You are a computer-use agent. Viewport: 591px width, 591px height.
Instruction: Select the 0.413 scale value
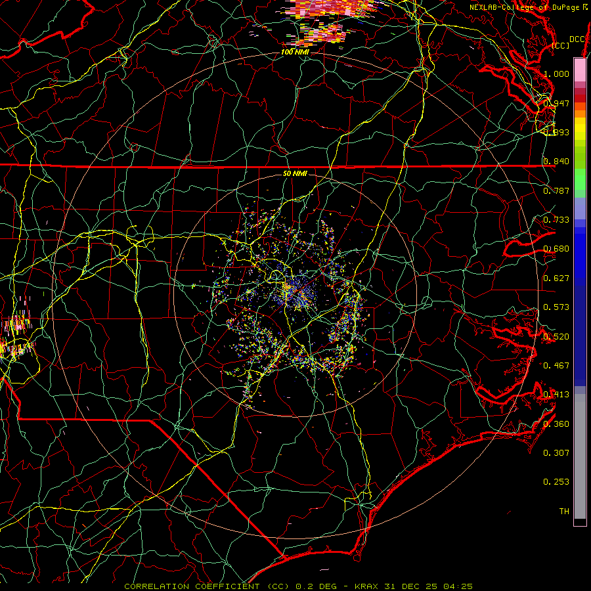click(556, 395)
